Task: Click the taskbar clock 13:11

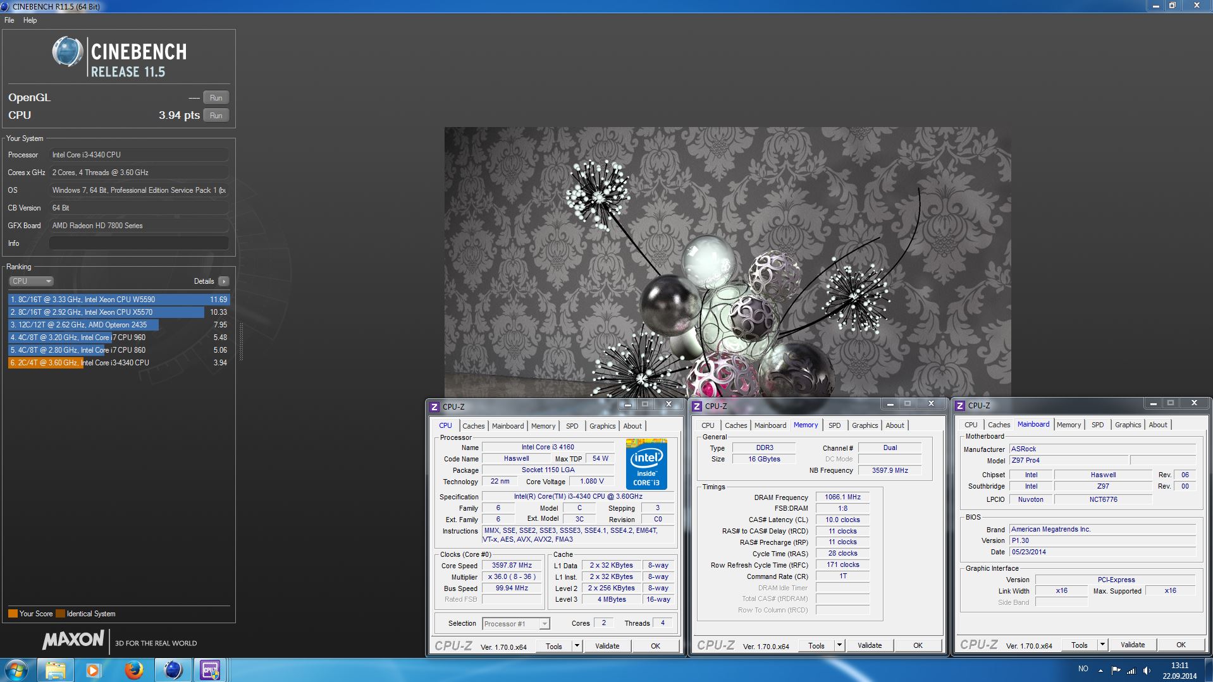Action: (1179, 666)
